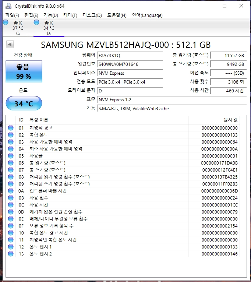Click the standard field NVM Express 1.2
The image size is (251, 282).
pyautogui.click(x=172, y=100)
